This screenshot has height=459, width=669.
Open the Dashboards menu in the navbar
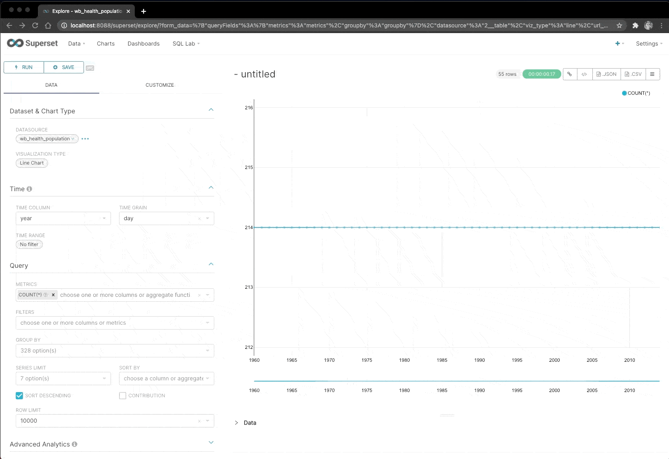[x=143, y=43]
